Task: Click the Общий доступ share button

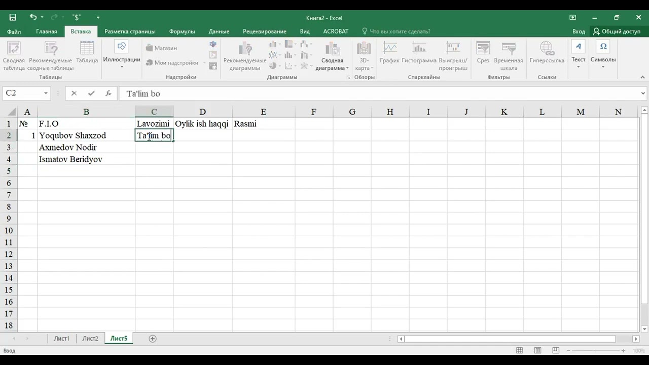Action: coord(617,31)
